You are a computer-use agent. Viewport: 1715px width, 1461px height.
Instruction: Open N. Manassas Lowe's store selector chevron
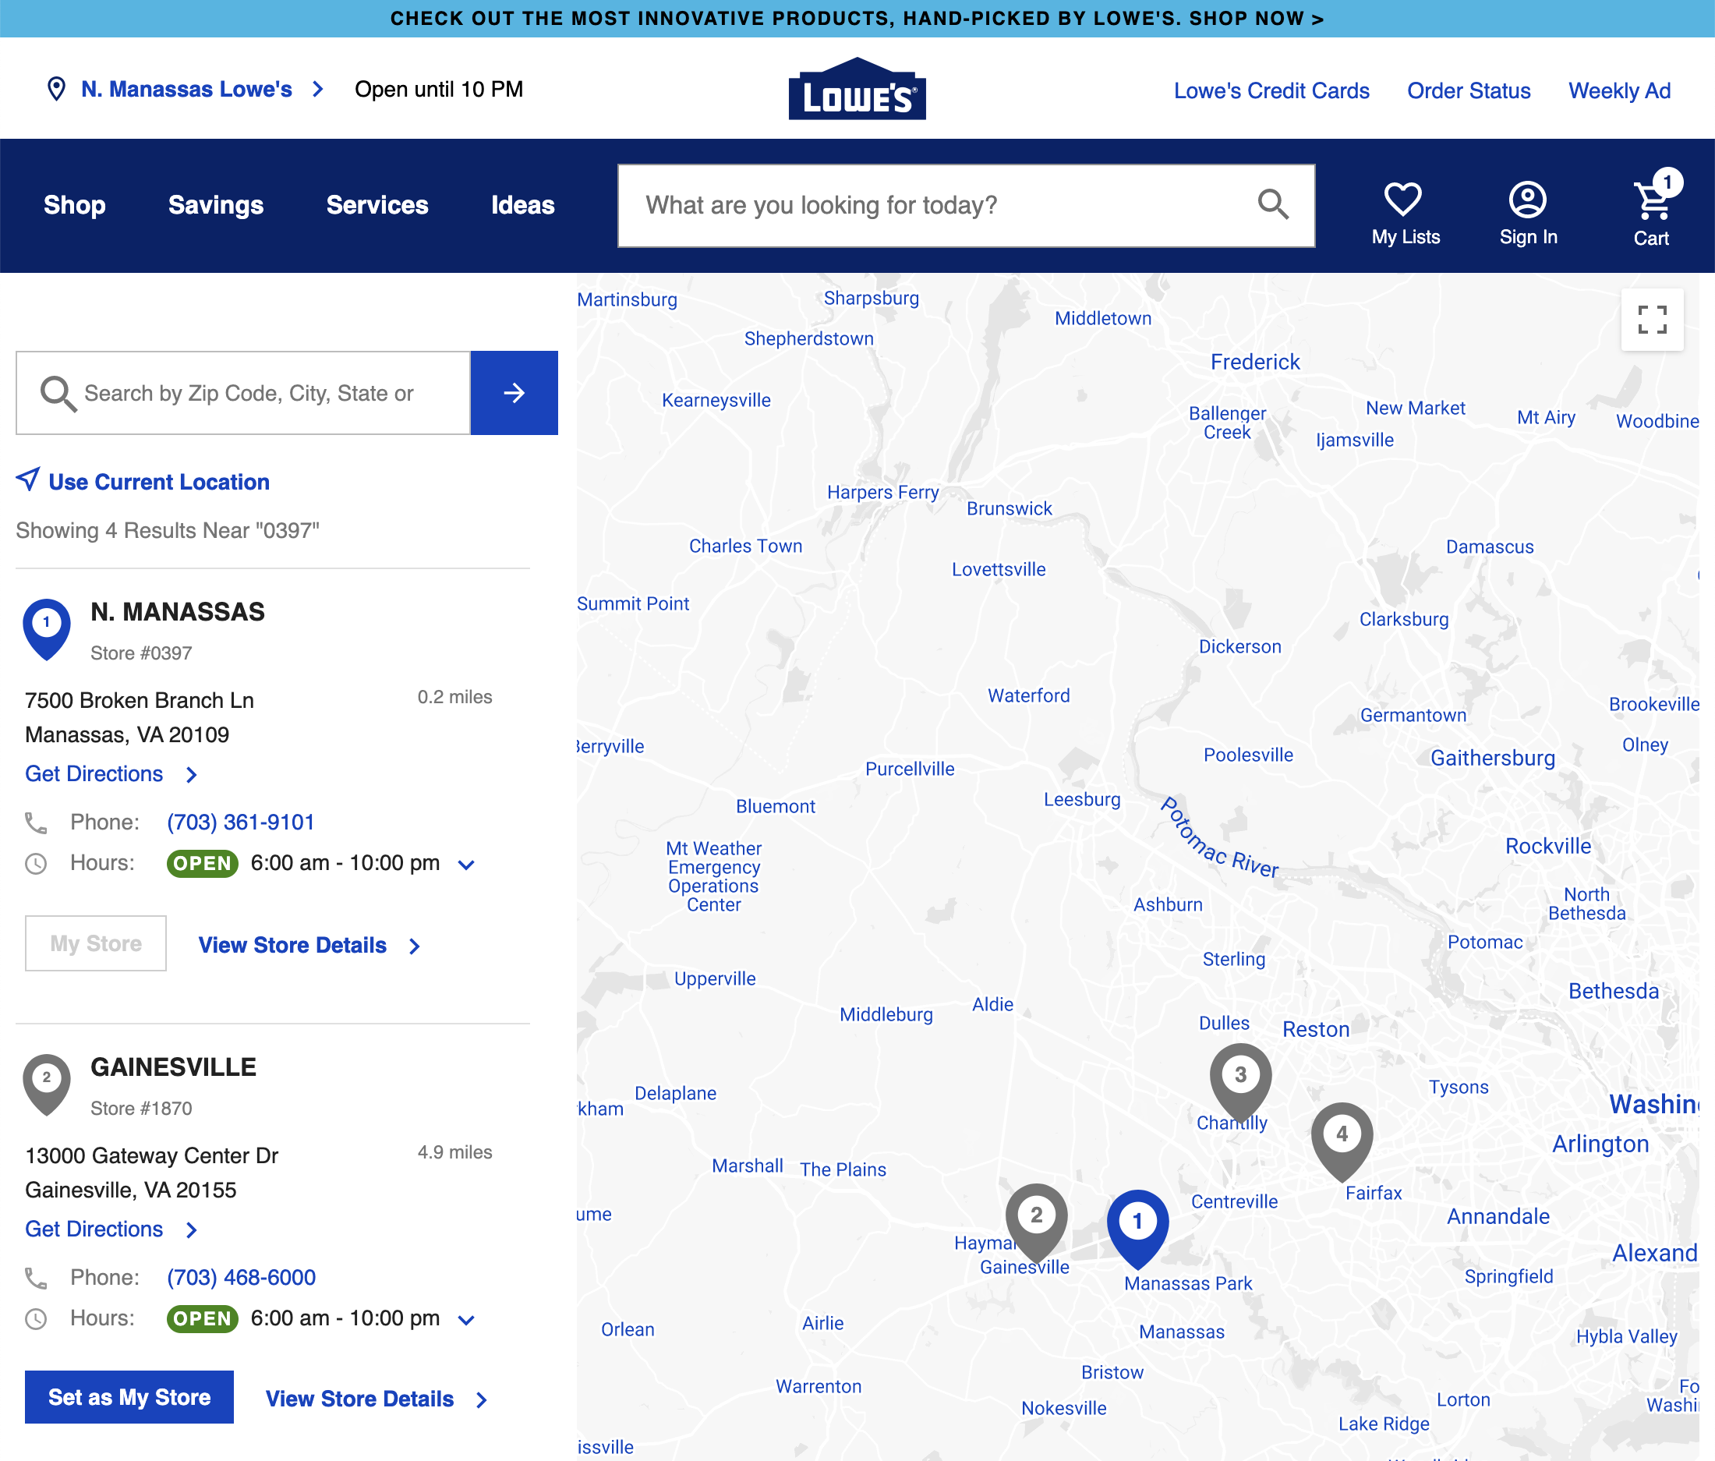[317, 89]
